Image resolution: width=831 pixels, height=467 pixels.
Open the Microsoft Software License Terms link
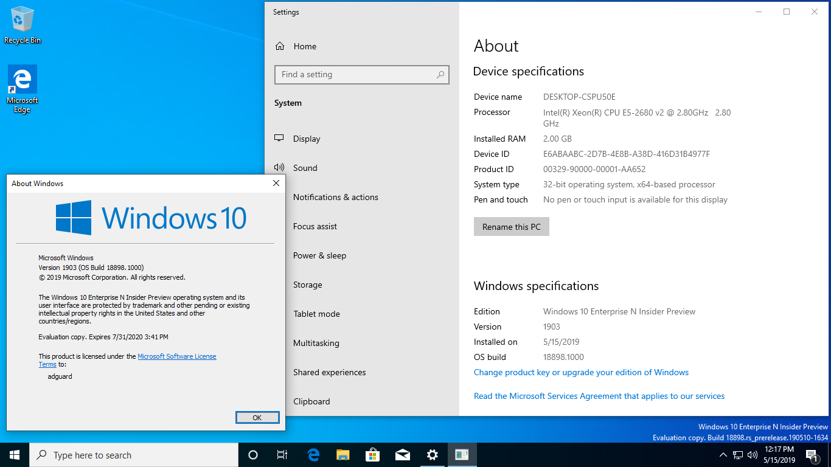point(176,356)
